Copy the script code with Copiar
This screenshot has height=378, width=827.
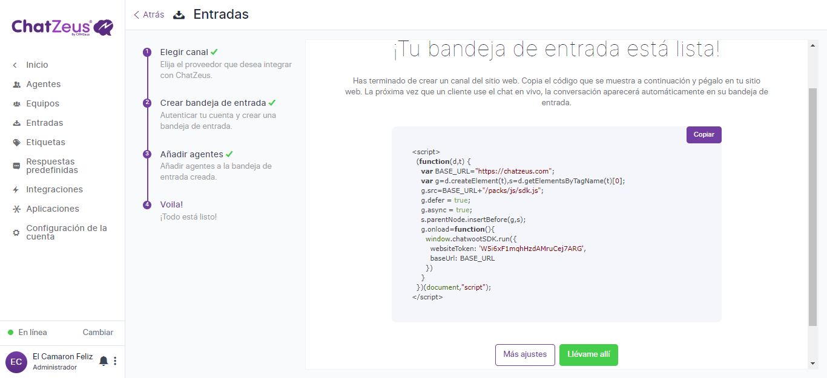click(703, 135)
